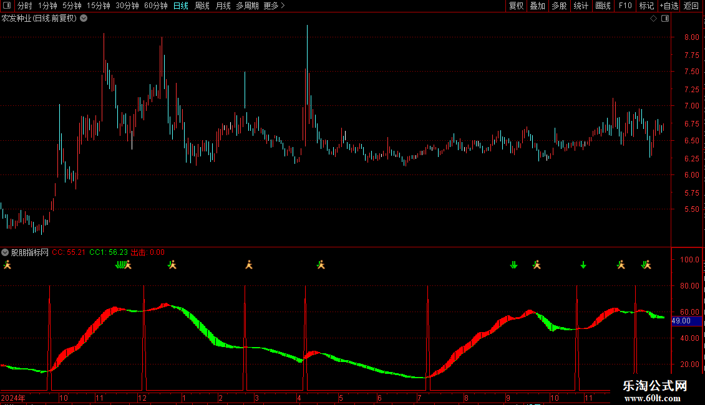Click the single green arrow signal before November
Image resolution: width=705 pixels, height=405 pixels.
coord(583,265)
